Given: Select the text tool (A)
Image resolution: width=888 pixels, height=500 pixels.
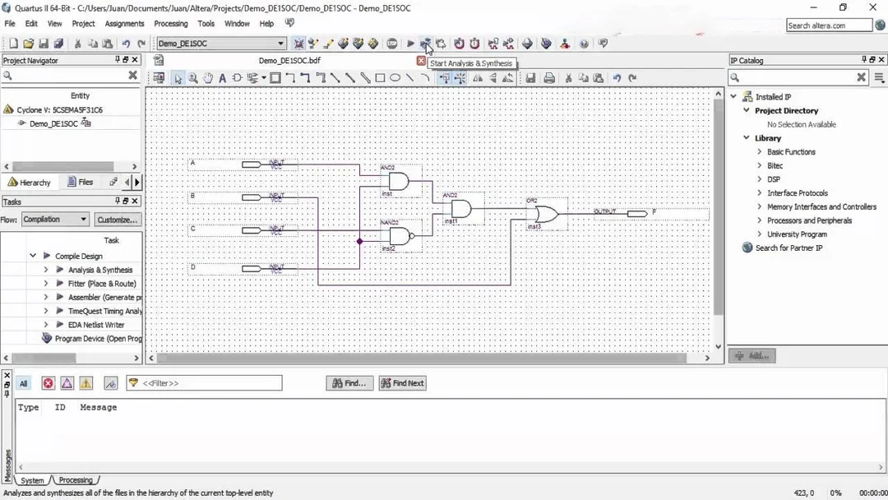Looking at the screenshot, I should tap(223, 78).
